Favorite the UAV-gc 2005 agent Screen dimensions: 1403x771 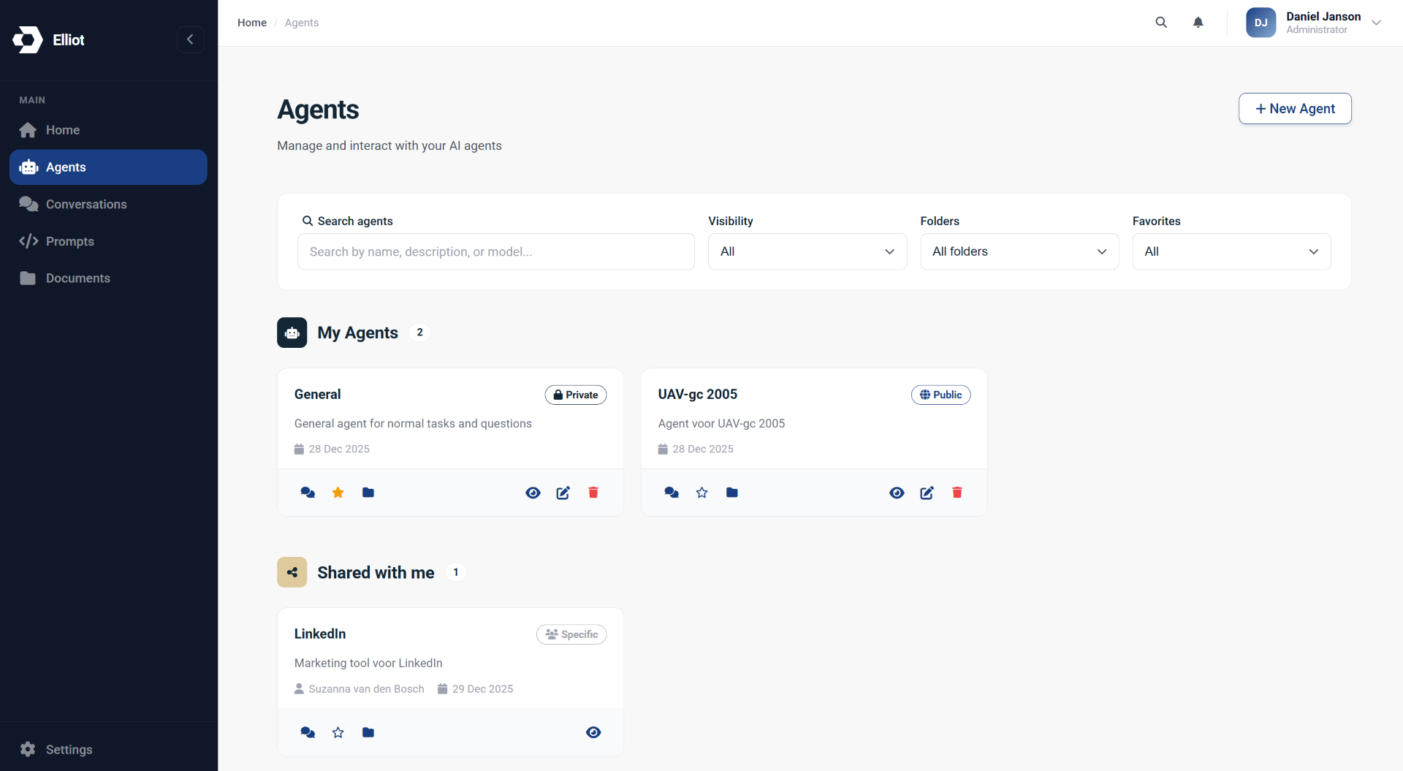[701, 493]
